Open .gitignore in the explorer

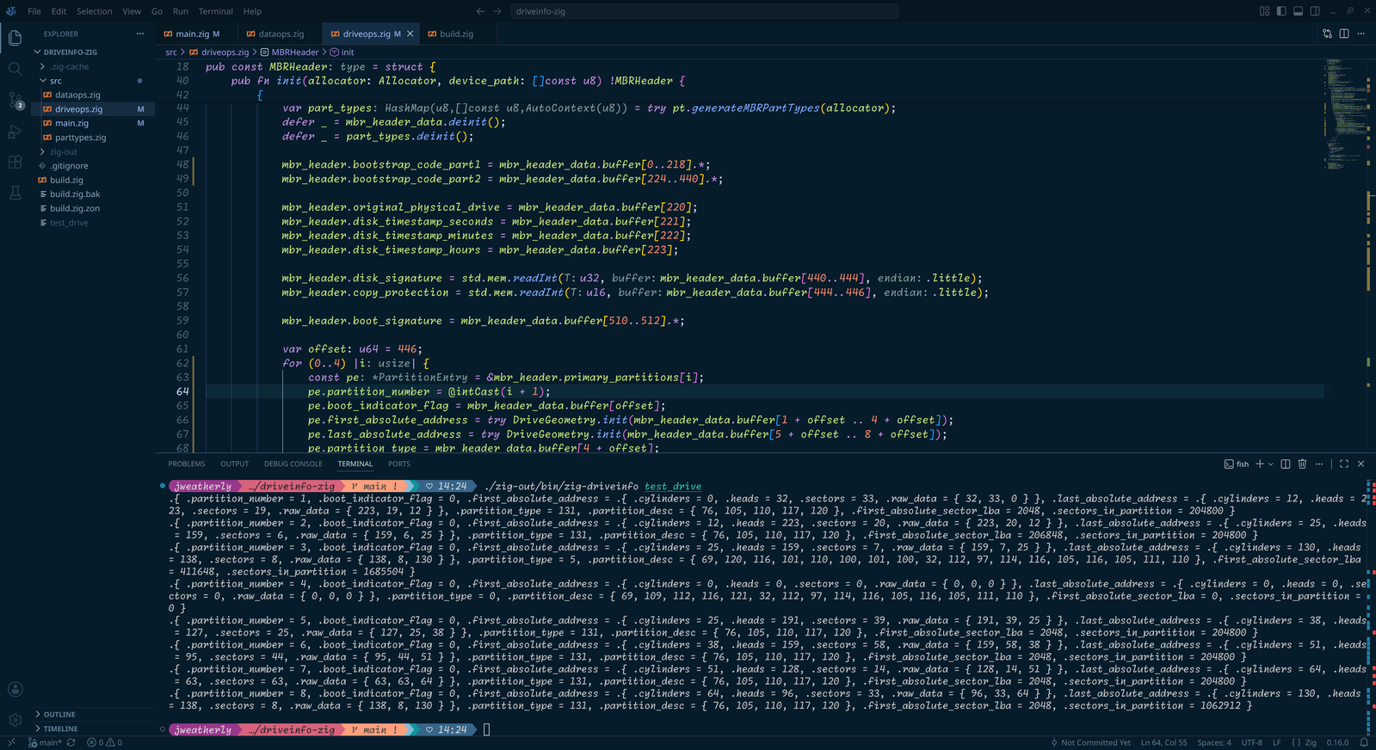(x=93, y=165)
